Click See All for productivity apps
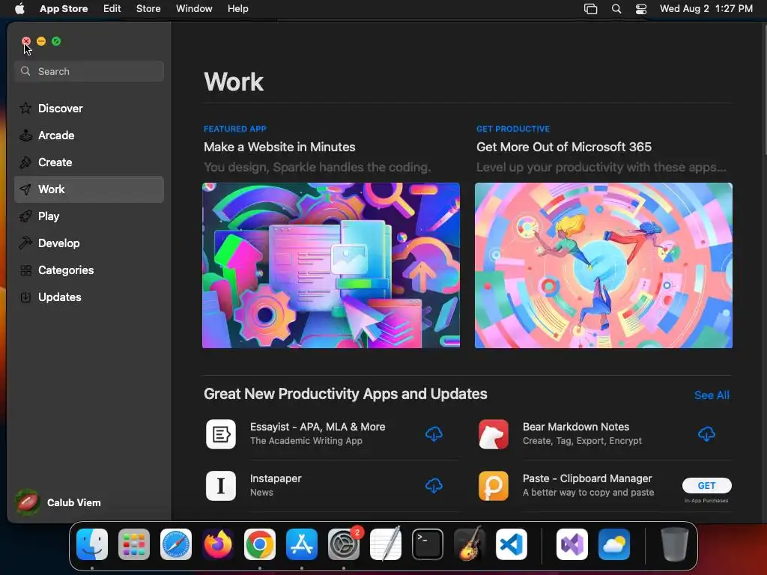 (x=712, y=395)
